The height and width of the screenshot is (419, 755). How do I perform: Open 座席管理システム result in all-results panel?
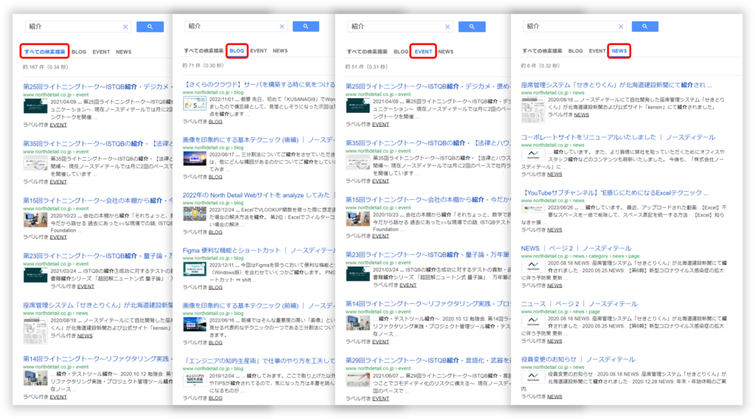pyautogui.click(x=98, y=305)
